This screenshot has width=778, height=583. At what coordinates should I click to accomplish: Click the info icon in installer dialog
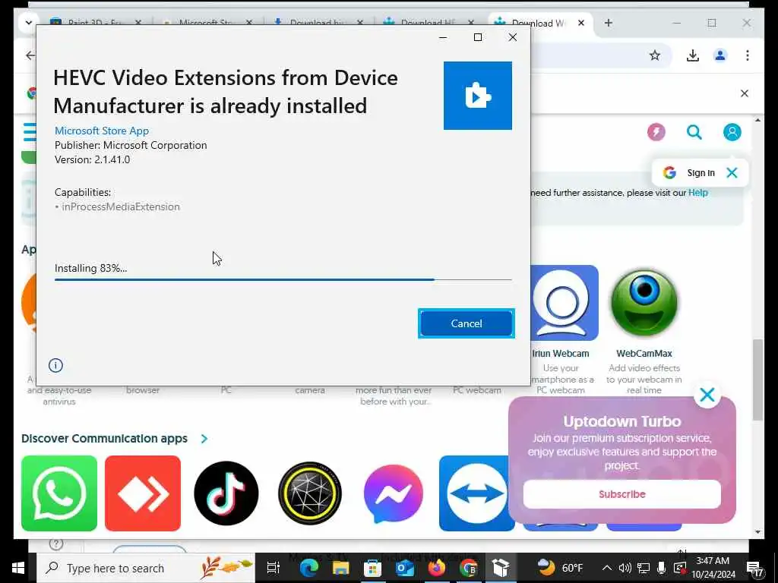(55, 365)
